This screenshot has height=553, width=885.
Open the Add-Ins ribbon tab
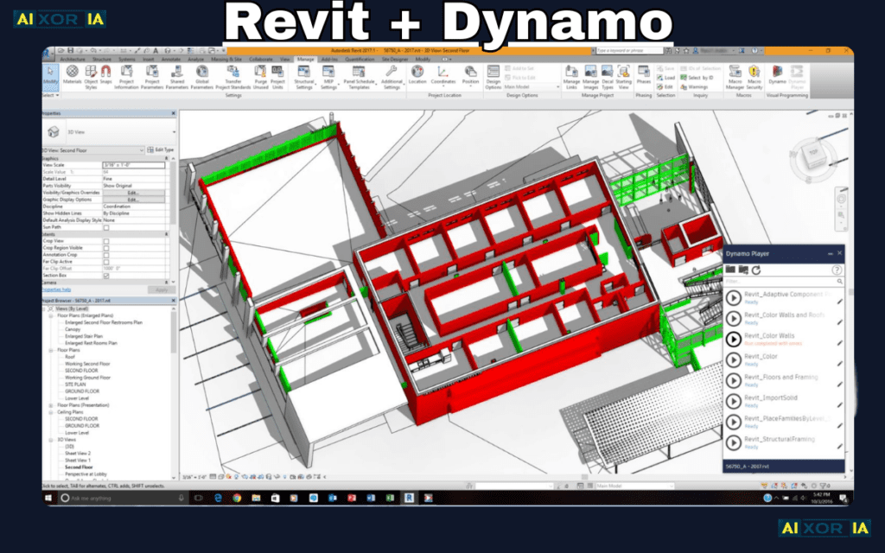pyautogui.click(x=329, y=60)
